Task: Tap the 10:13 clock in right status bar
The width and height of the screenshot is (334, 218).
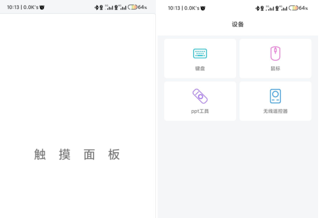Action: 174,8
